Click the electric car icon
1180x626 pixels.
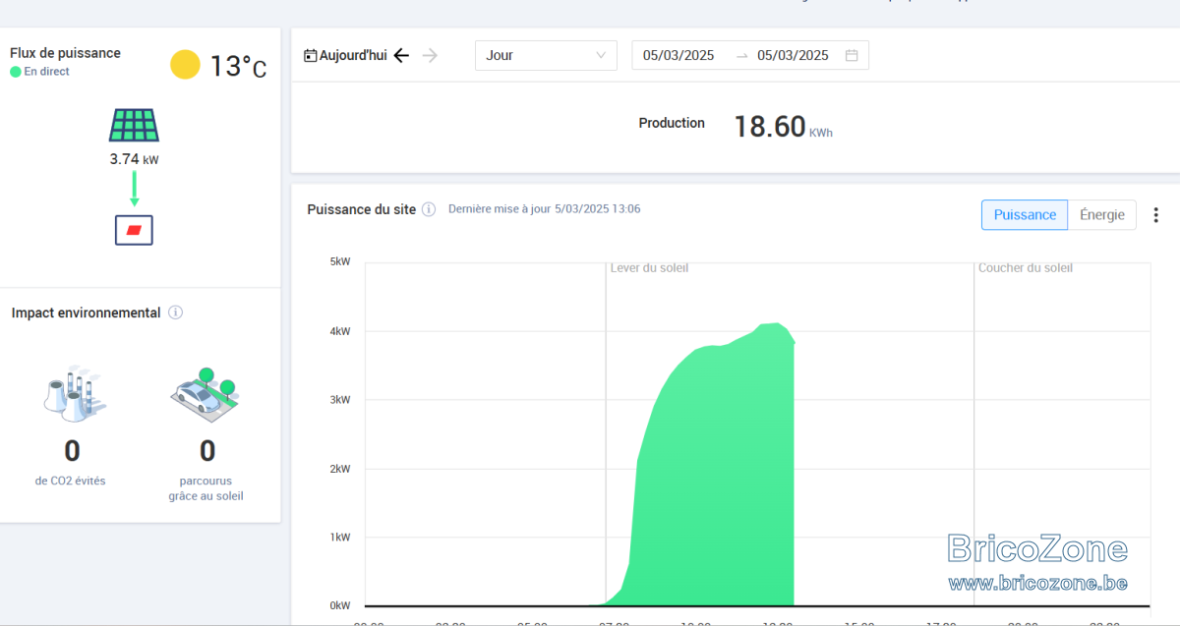[206, 392]
